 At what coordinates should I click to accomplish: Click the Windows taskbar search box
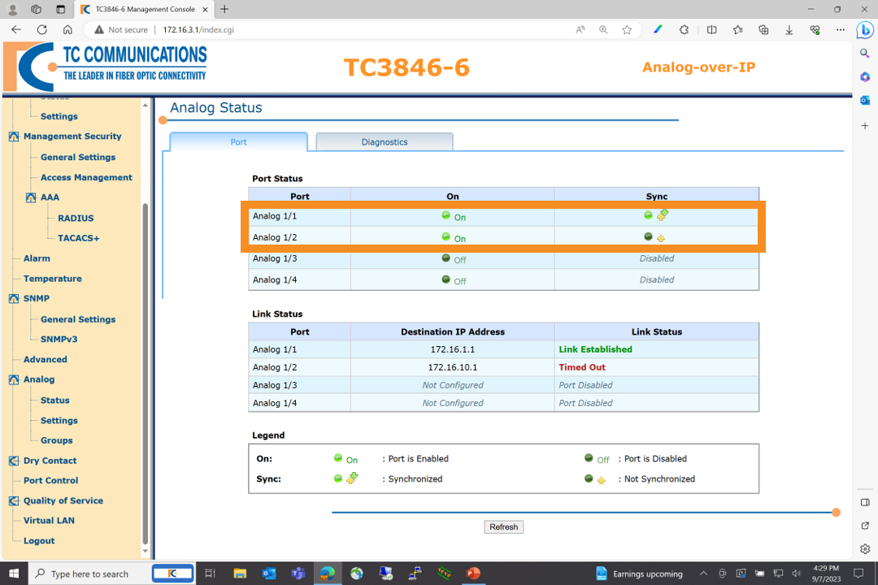[89, 574]
